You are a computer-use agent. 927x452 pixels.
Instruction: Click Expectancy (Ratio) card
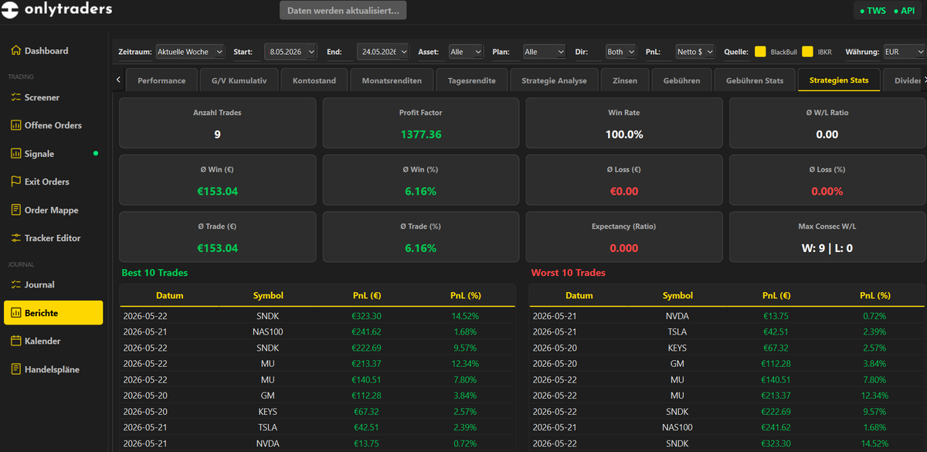click(x=624, y=237)
